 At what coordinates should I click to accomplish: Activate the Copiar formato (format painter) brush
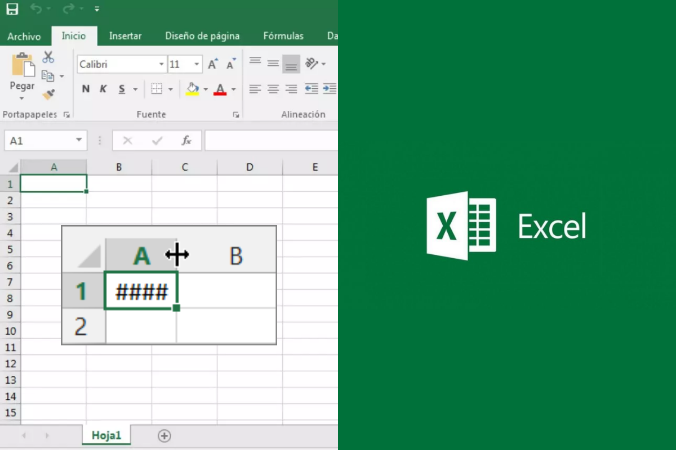pos(48,93)
